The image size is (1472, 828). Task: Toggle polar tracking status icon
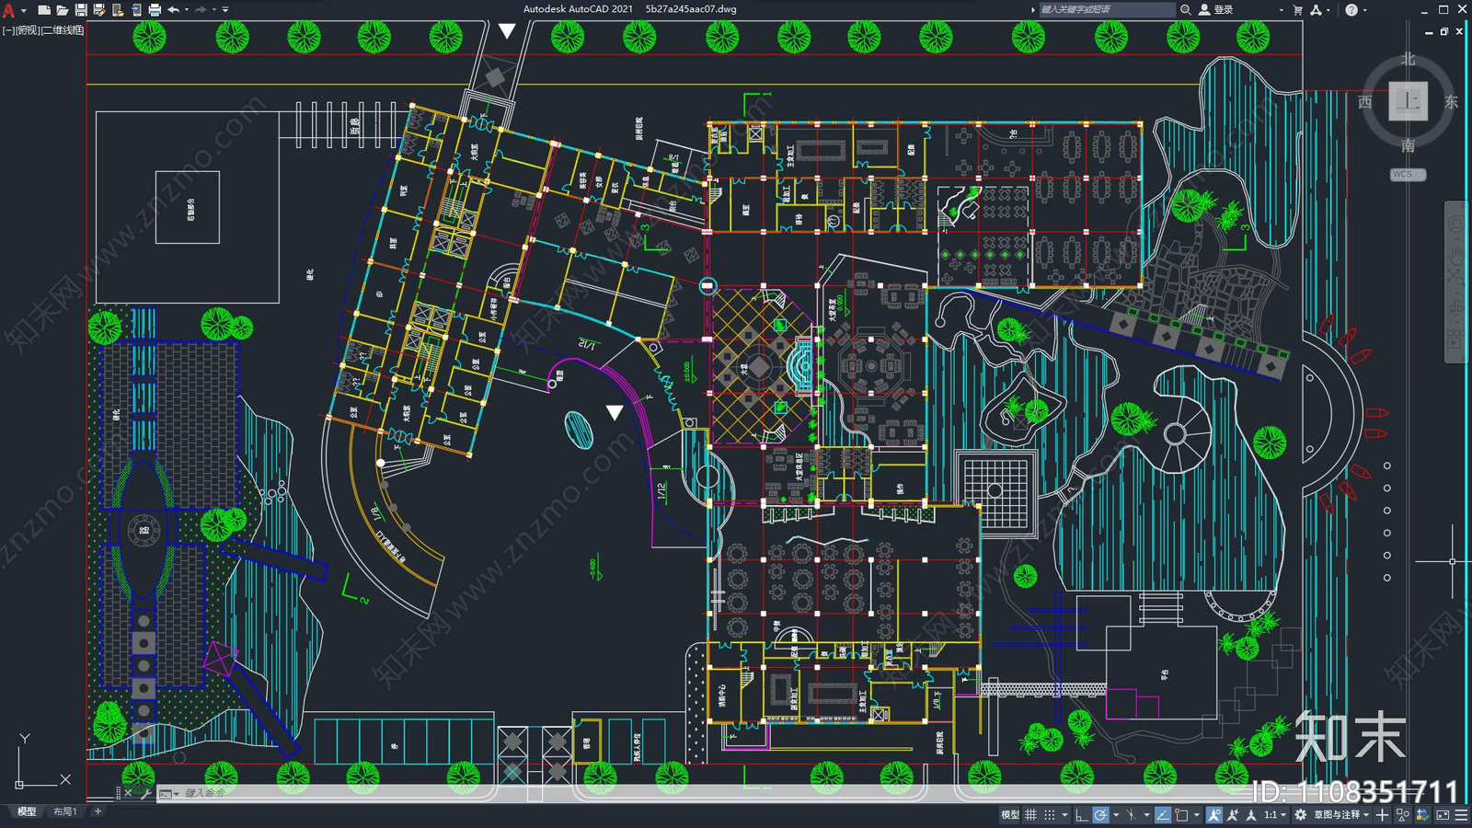[x=1100, y=815]
